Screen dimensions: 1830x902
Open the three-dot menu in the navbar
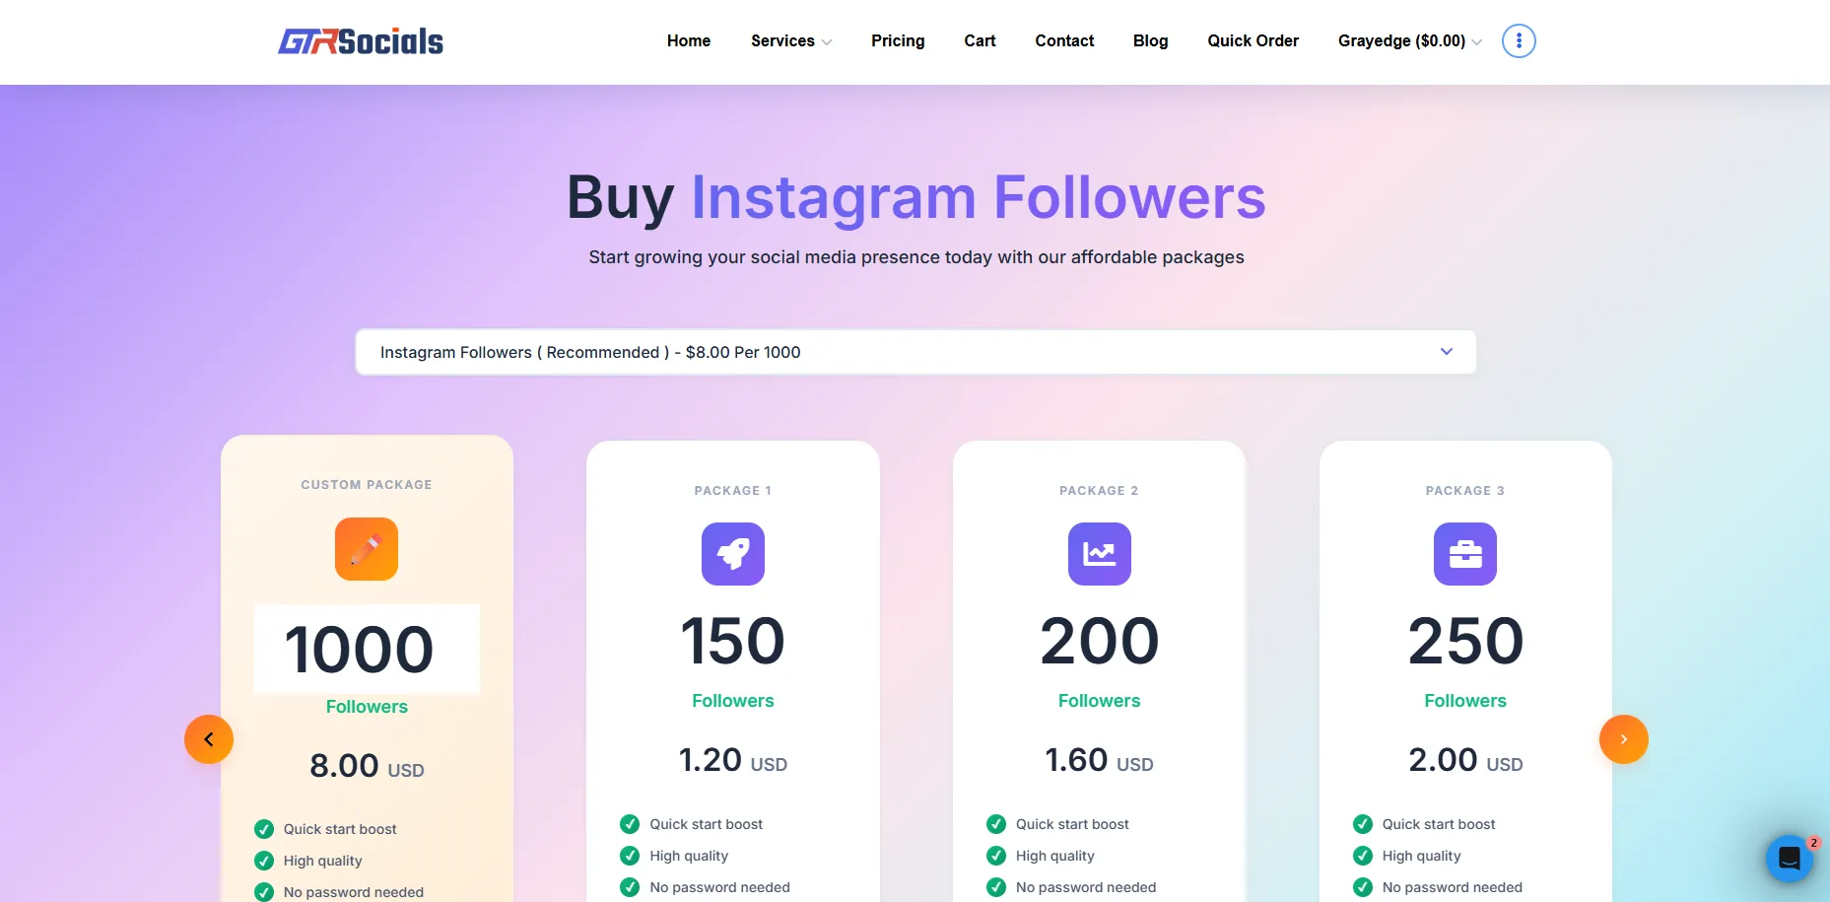click(x=1518, y=40)
